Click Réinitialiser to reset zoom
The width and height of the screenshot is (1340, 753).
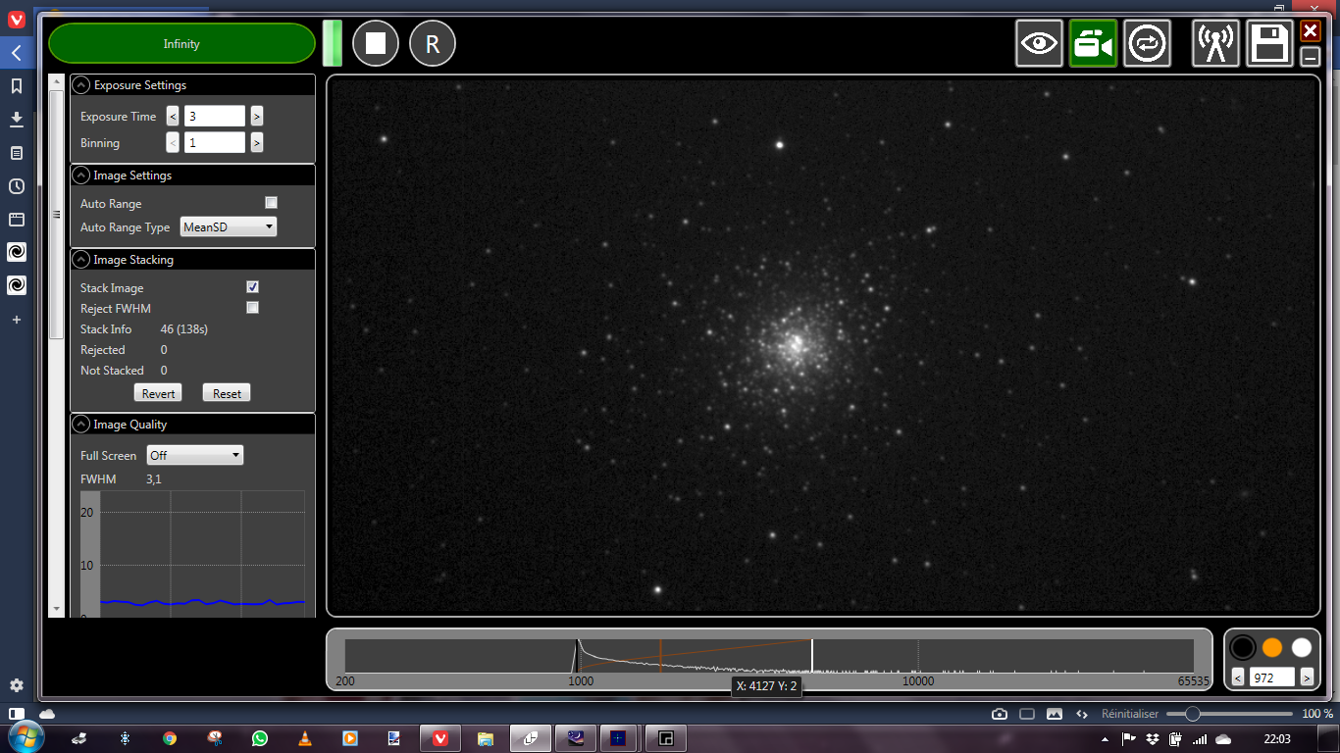pos(1129,714)
